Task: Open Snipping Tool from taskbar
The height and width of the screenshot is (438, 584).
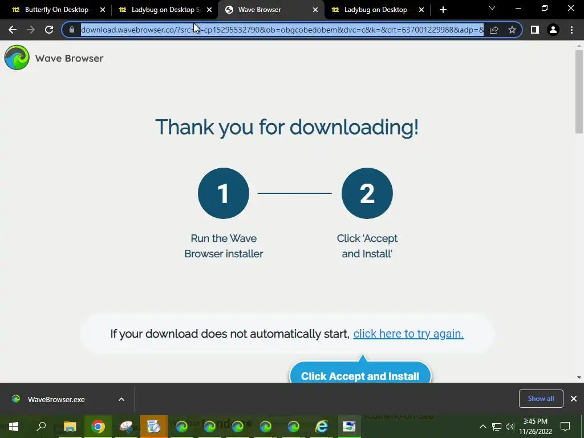Action: (x=126, y=427)
